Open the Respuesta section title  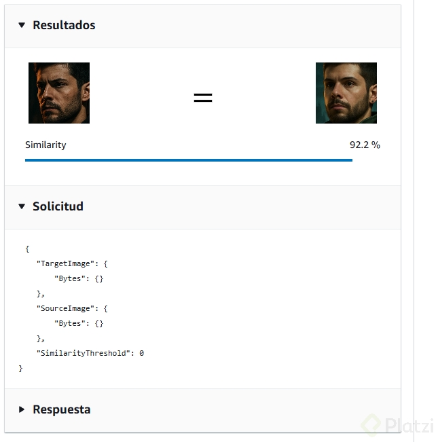[x=61, y=409]
